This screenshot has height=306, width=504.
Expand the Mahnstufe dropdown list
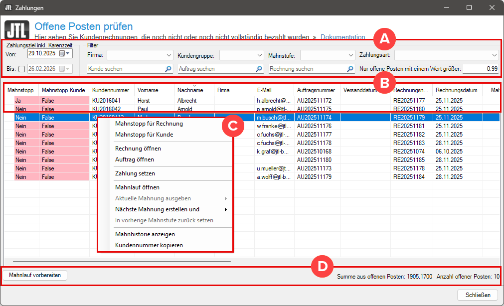pyautogui.click(x=350, y=55)
